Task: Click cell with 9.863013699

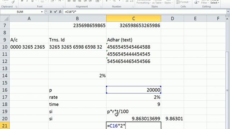Action: pyautogui.click(x=133, y=119)
